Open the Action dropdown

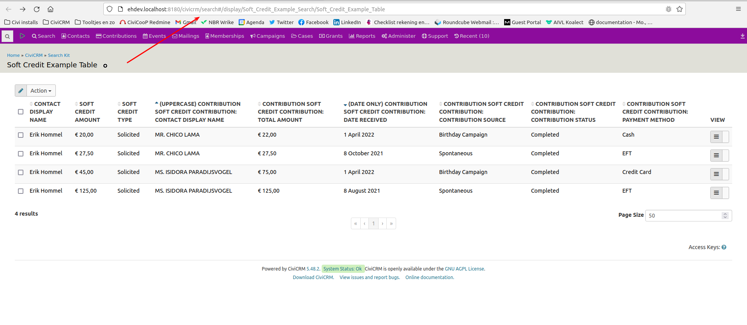[41, 91]
